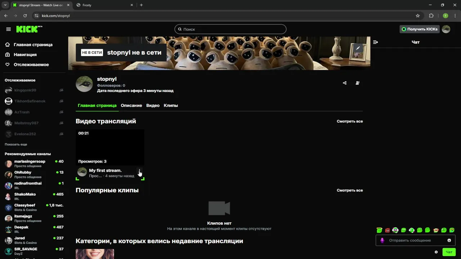This screenshot has height=259, width=461.
Task: Open the Chrome tab search dropdown
Action: click(x=5, y=5)
